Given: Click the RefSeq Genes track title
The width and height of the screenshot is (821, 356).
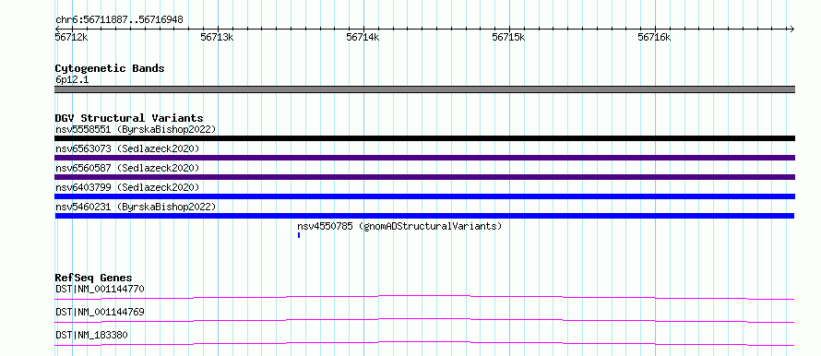Looking at the screenshot, I should click(94, 278).
